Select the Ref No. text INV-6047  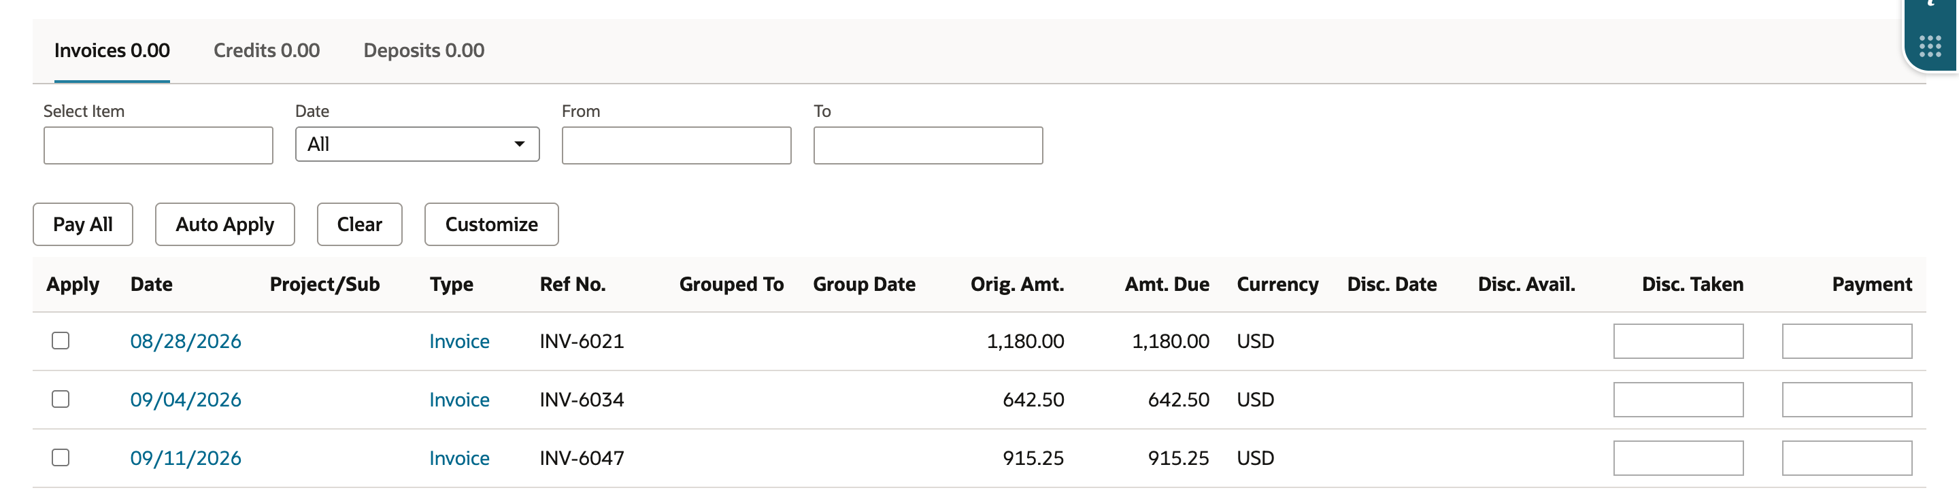coord(582,458)
